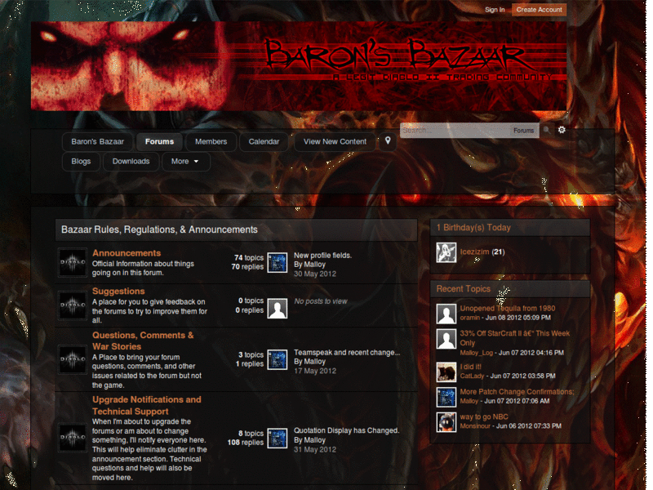Open Malloy's avatar beside Quotation Display post
The image size is (653, 490).
(277, 439)
